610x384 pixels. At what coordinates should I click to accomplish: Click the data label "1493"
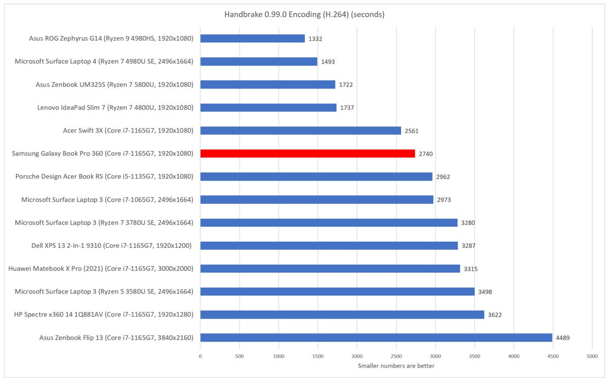(x=328, y=62)
